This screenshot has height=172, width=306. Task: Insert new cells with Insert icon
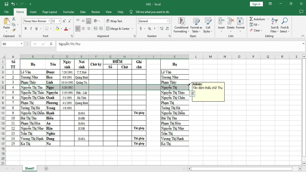click(221, 23)
